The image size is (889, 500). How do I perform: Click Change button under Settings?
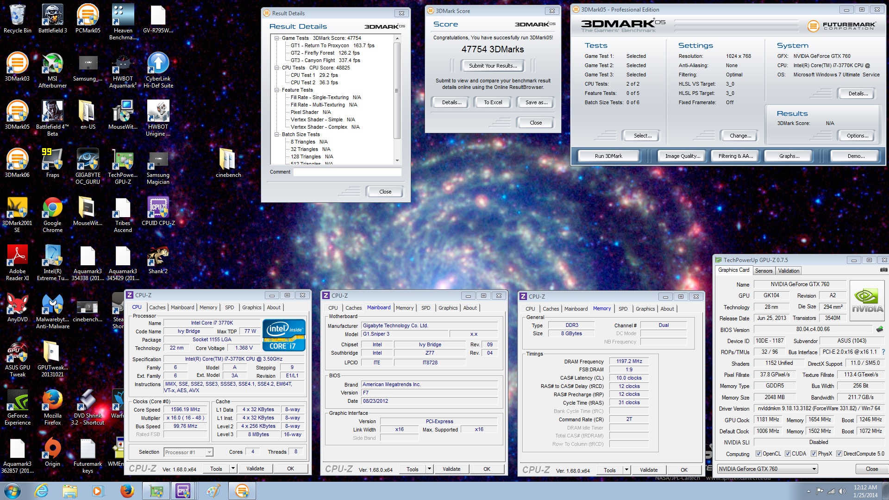pyautogui.click(x=740, y=136)
